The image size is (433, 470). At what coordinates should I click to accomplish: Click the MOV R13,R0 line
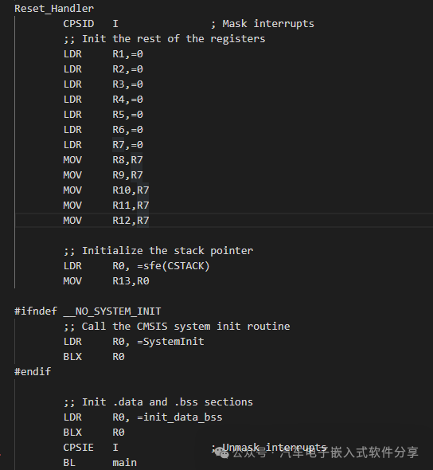(x=107, y=281)
